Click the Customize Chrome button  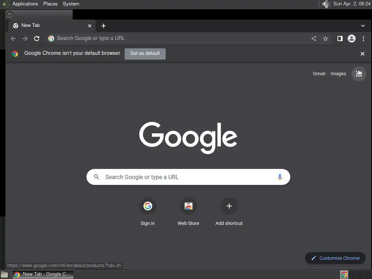click(x=335, y=258)
